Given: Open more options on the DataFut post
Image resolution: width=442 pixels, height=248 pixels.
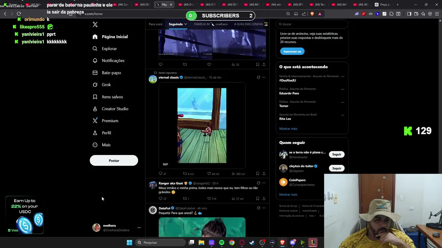Looking at the screenshot, I should coord(264,208).
